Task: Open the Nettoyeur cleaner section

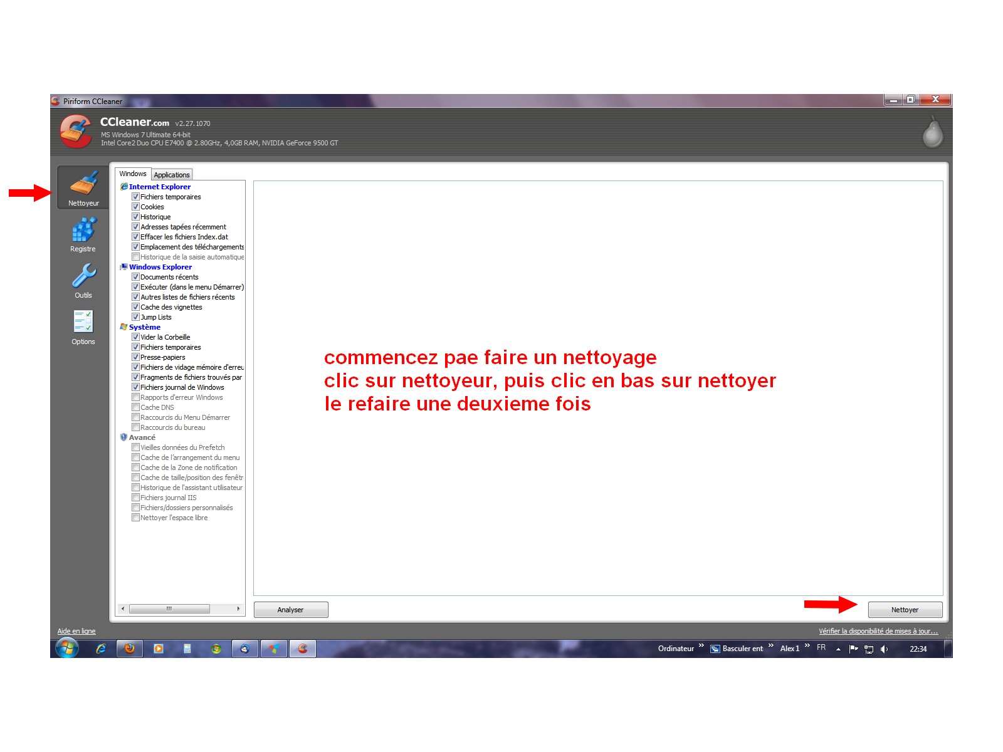Action: 83,187
